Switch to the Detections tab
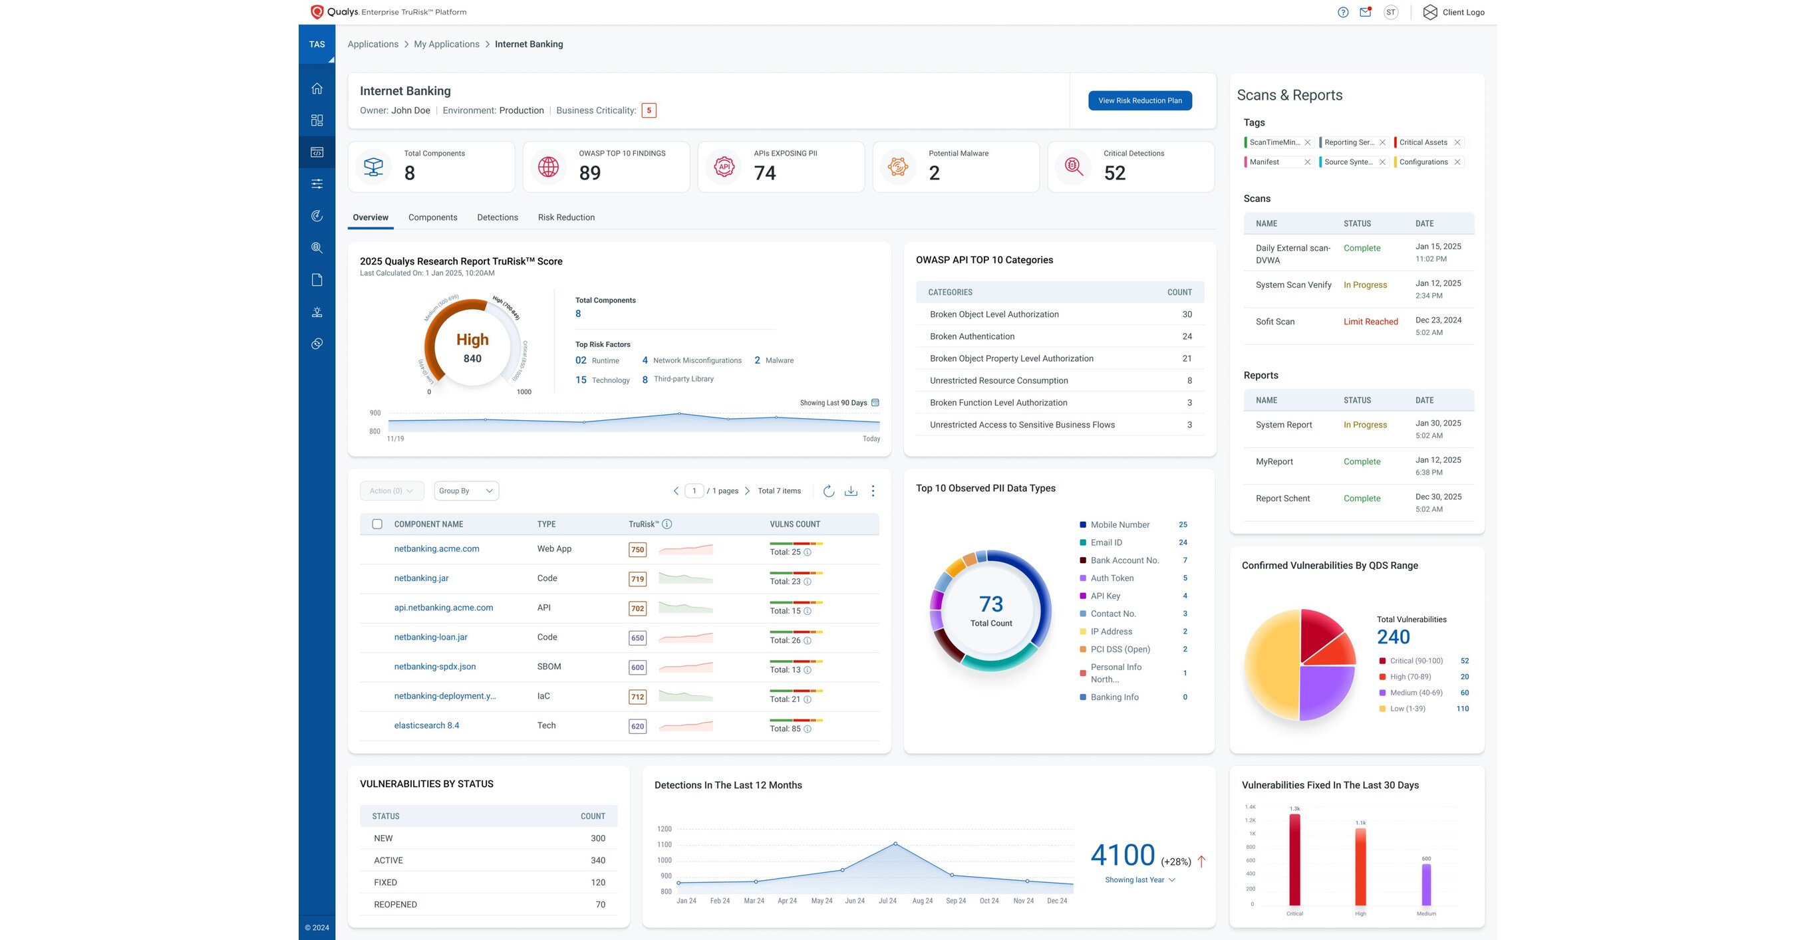Image resolution: width=1796 pixels, height=940 pixels. tap(497, 217)
